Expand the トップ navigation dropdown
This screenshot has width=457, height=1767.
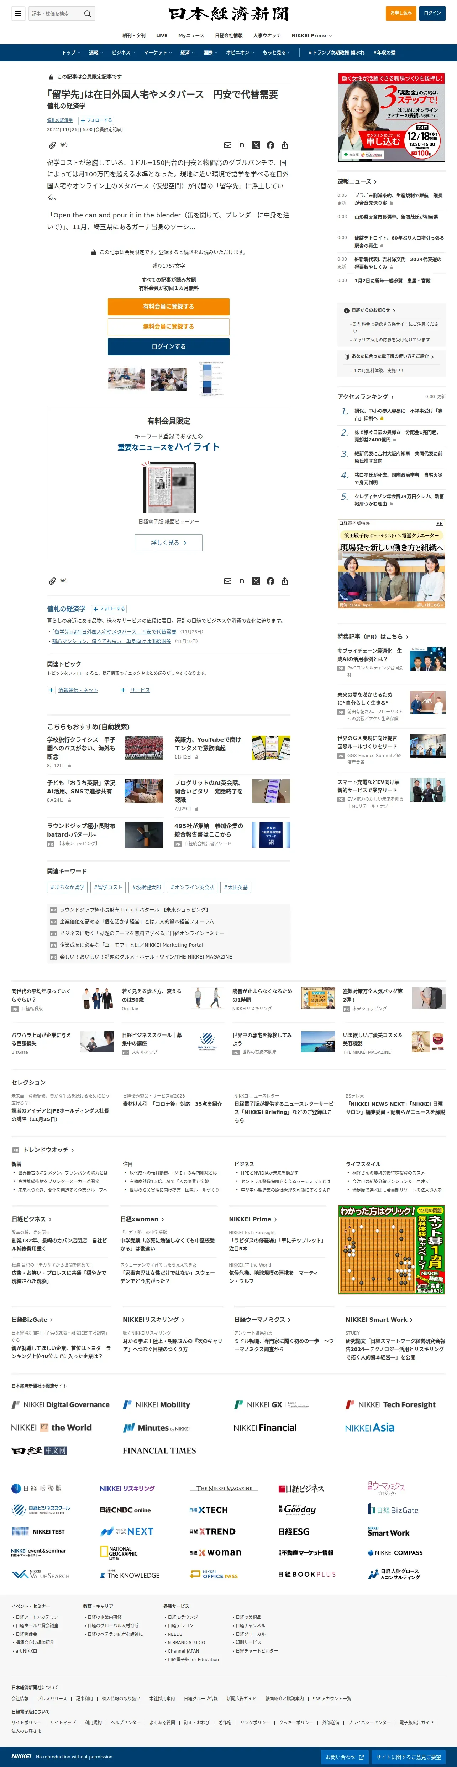click(x=70, y=52)
